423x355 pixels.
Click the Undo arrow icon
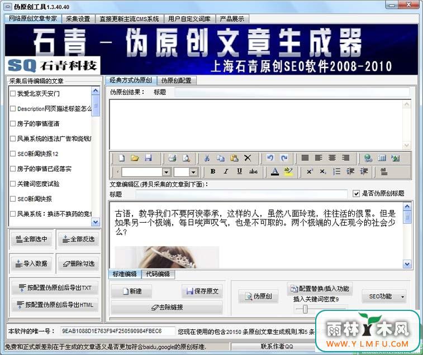[x=270, y=158]
